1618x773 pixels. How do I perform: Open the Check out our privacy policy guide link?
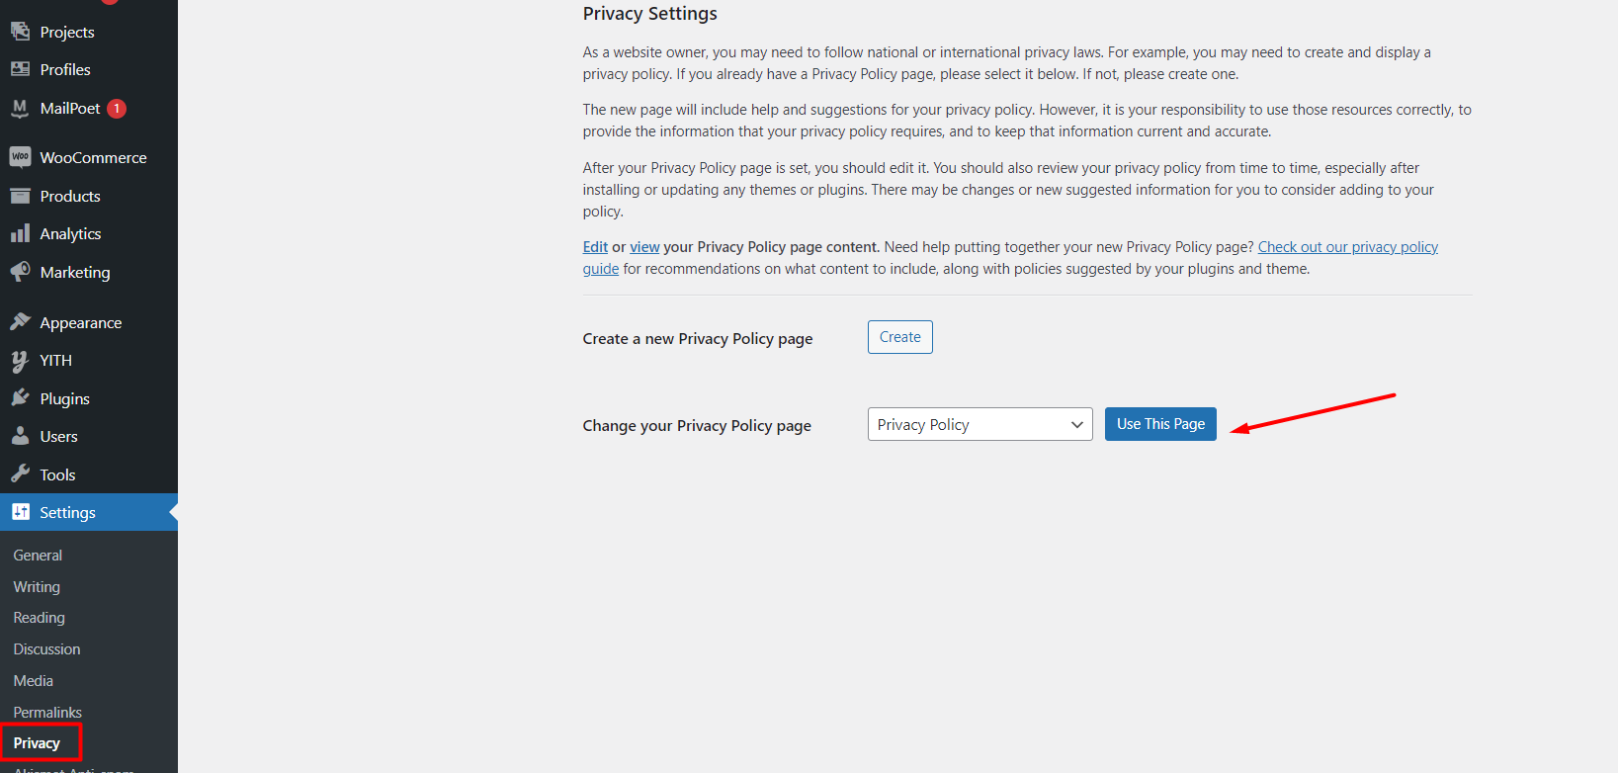(1347, 247)
